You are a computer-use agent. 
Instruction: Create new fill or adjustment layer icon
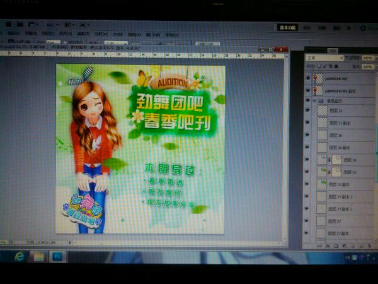[x=345, y=246]
